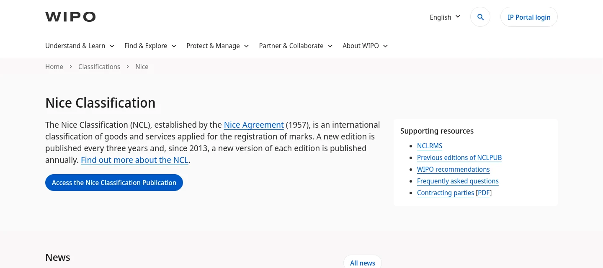
Task: Open the Partner & Collaborate menu
Action: 296,46
